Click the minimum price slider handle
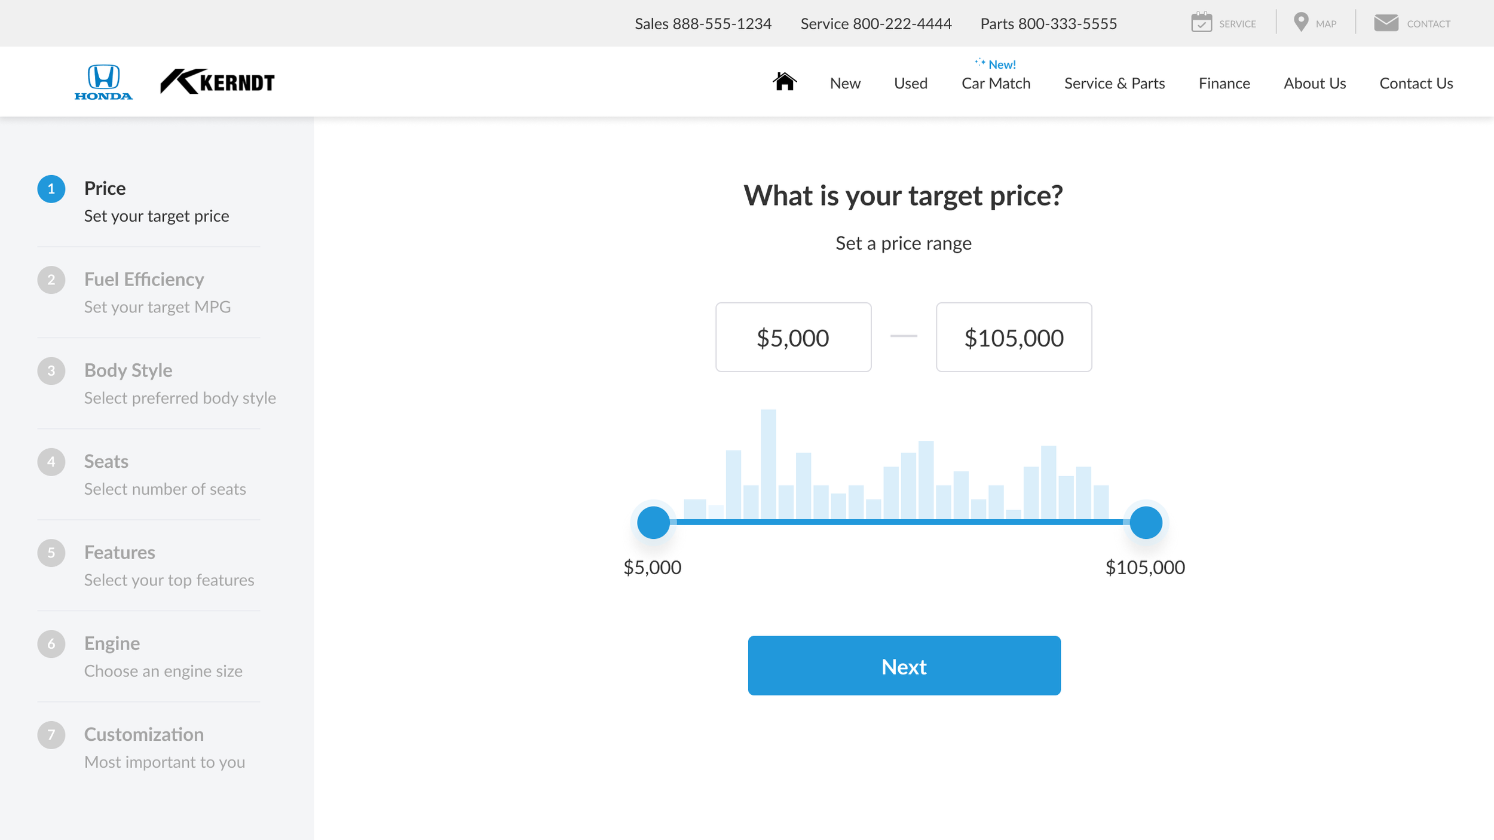Screen dimensions: 1494x840 [x=653, y=523]
